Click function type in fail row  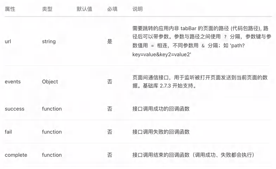point(52,132)
